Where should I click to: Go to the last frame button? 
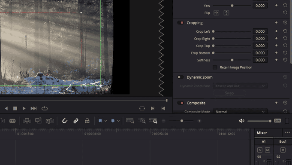(x=153, y=108)
